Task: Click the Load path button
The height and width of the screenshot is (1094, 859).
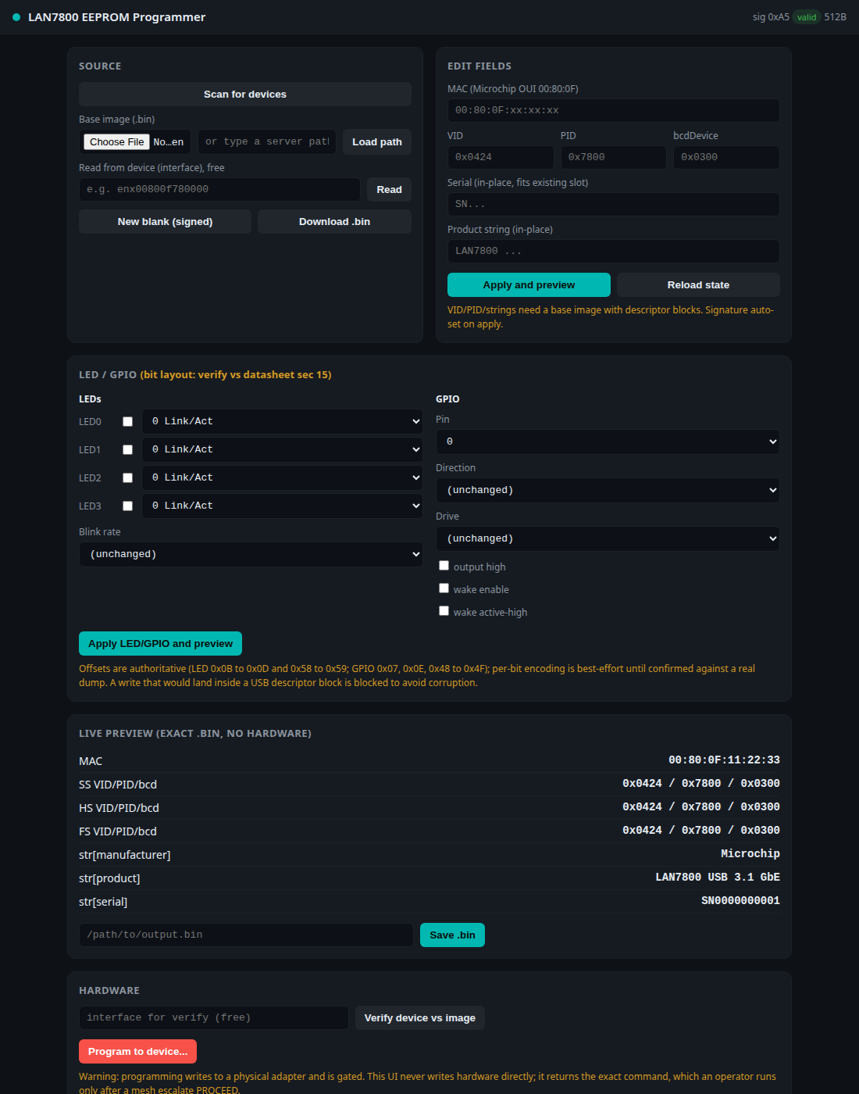Action: click(377, 142)
